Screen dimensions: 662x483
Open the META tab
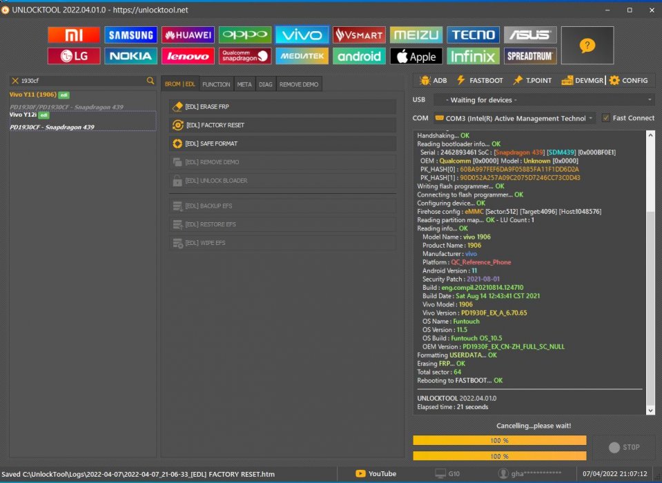(244, 84)
